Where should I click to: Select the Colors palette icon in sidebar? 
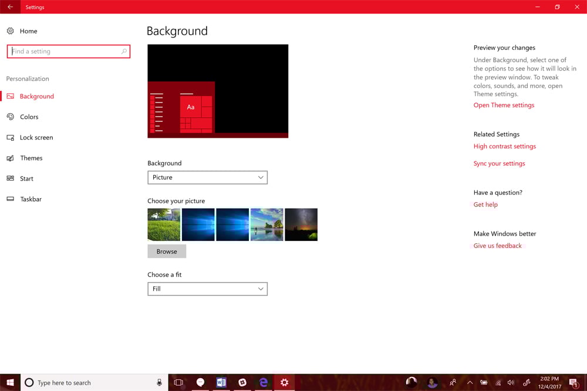11,117
